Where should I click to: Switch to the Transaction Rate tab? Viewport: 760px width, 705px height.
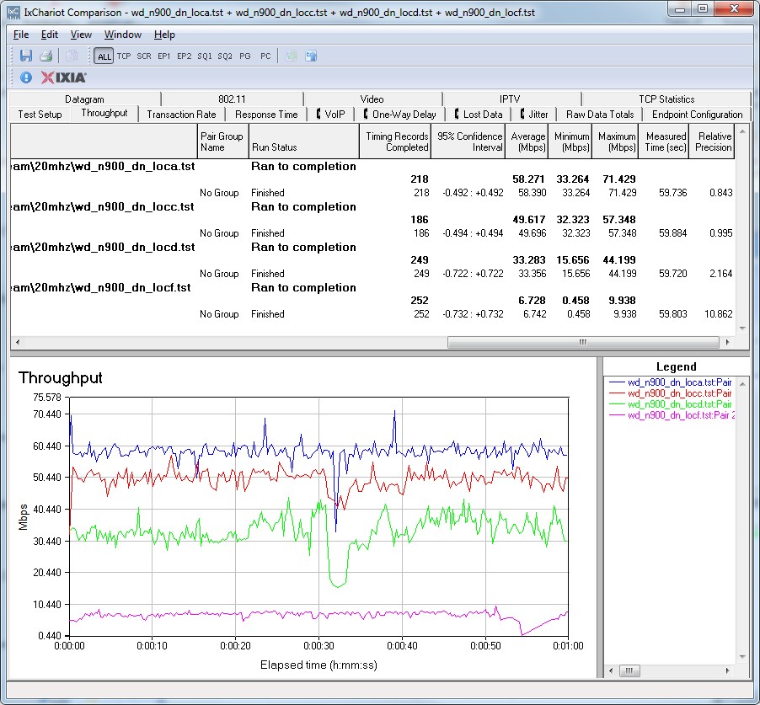pyautogui.click(x=181, y=115)
